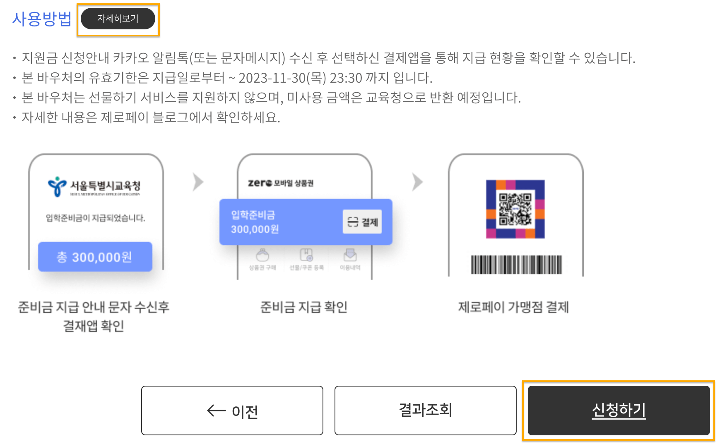Click the zero 모바일 상품권 logo
Screen dimensions: 727x444
coord(282,182)
